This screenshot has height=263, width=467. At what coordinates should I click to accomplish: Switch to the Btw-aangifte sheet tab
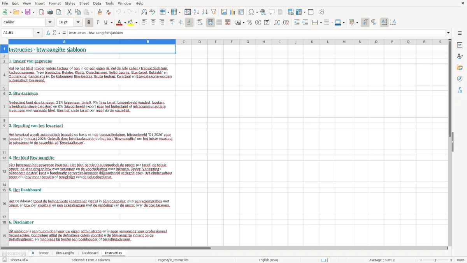pyautogui.click(x=65, y=253)
